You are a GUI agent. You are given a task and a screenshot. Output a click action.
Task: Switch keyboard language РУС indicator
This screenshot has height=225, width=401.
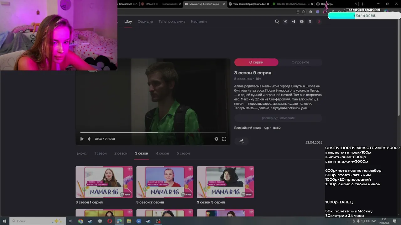click(x=373, y=221)
